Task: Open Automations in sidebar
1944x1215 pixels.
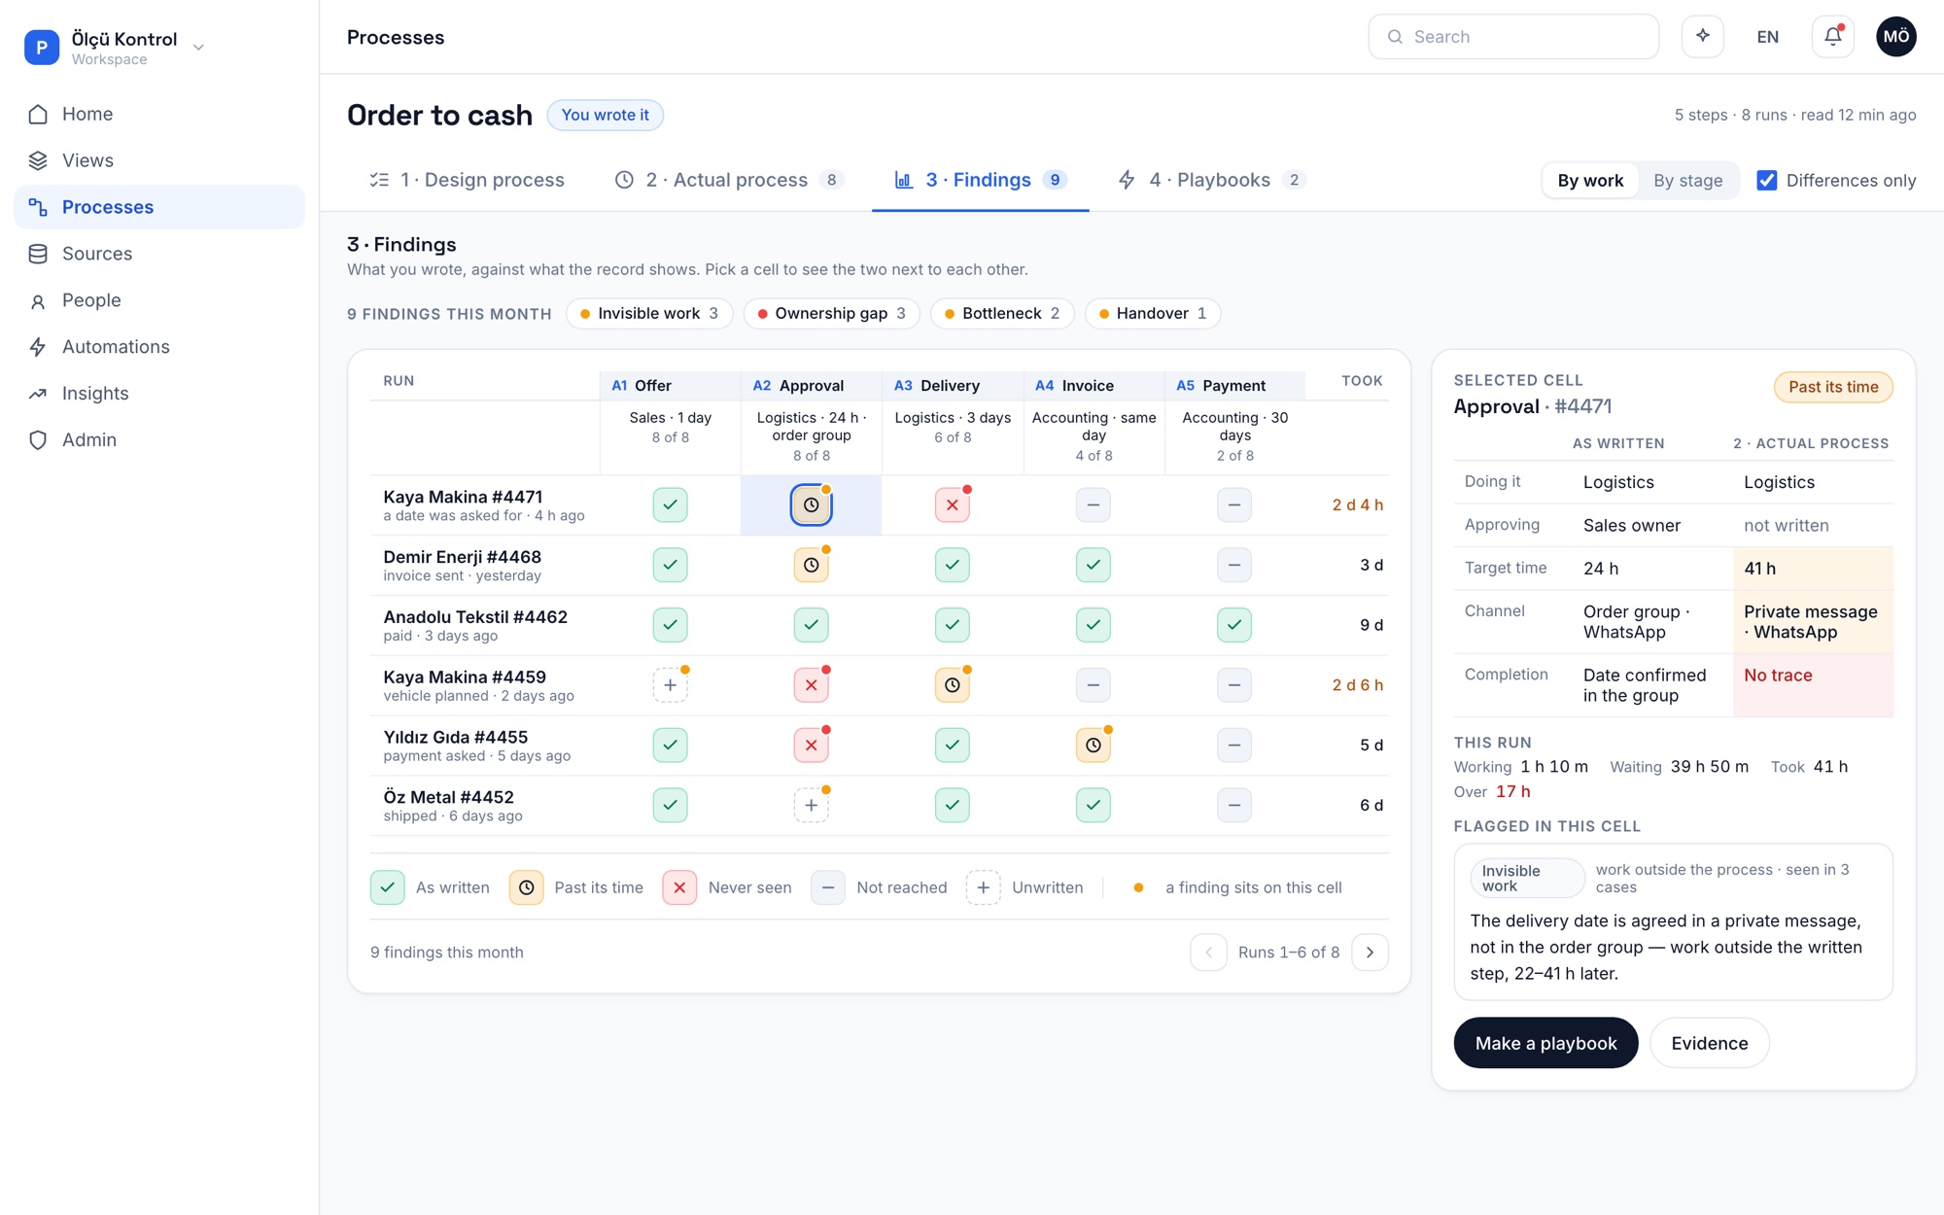Action: (159, 347)
